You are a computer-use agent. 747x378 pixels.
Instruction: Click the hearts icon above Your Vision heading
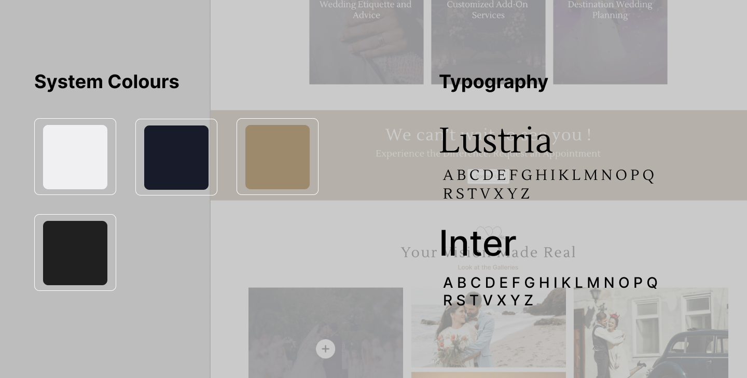point(489,231)
